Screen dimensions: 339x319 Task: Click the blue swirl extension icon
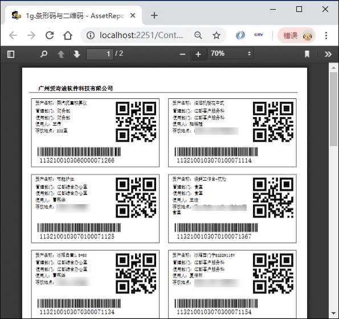(240, 35)
